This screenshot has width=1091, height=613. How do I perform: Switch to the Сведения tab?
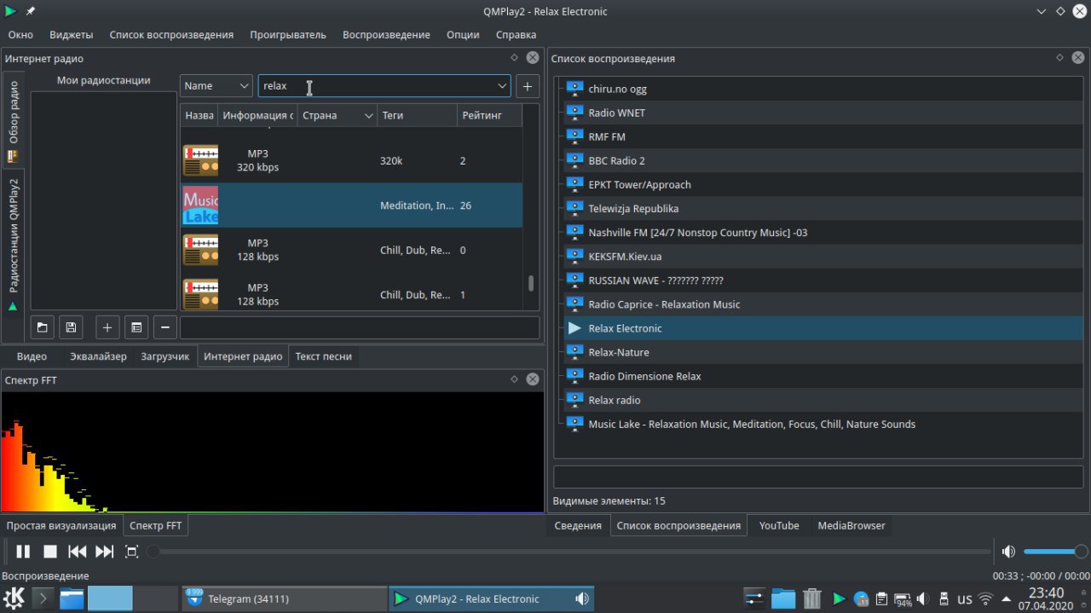tap(578, 526)
